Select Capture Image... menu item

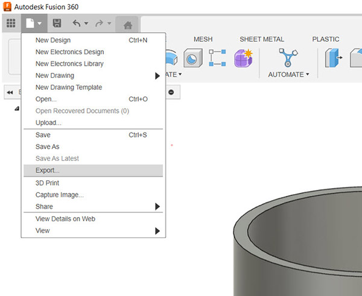tap(59, 195)
